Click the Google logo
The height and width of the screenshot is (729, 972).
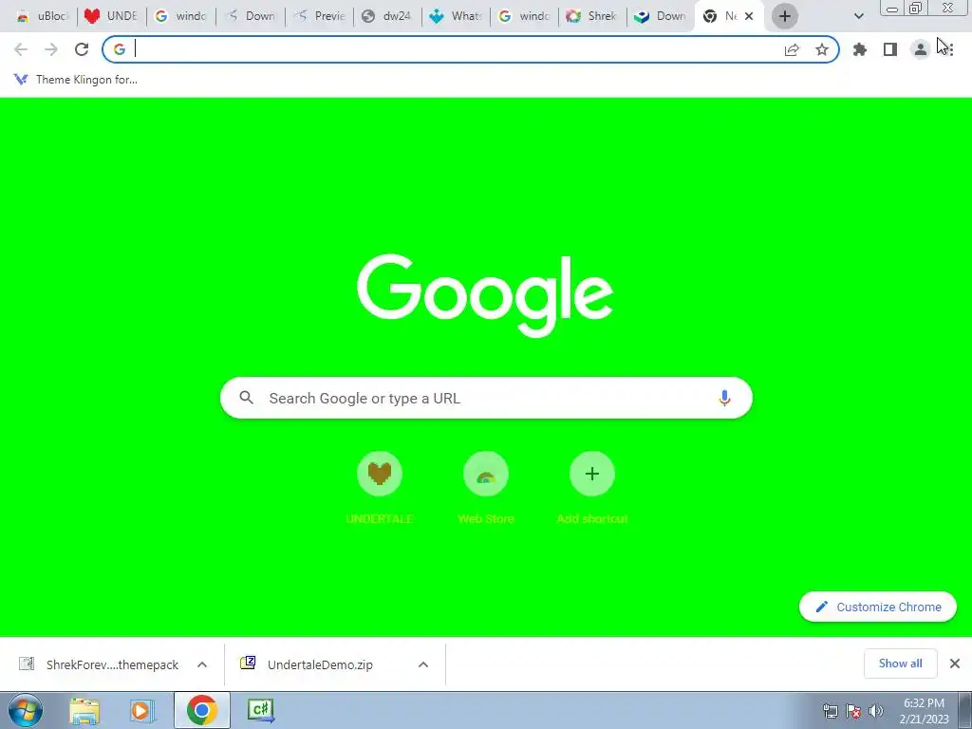[x=485, y=295]
